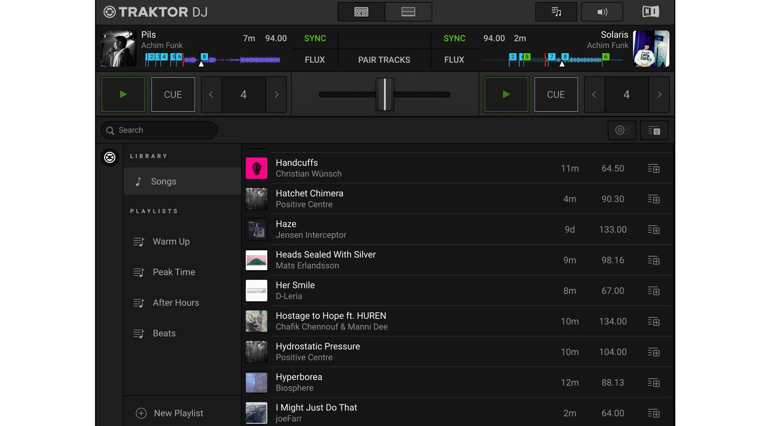Click the Pils album cover thumbnail
This screenshot has height=426, width=772.
point(119,49)
